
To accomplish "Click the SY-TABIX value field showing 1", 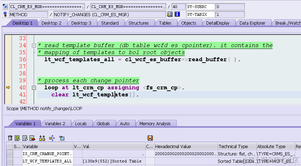I will click(x=230, y=14).
